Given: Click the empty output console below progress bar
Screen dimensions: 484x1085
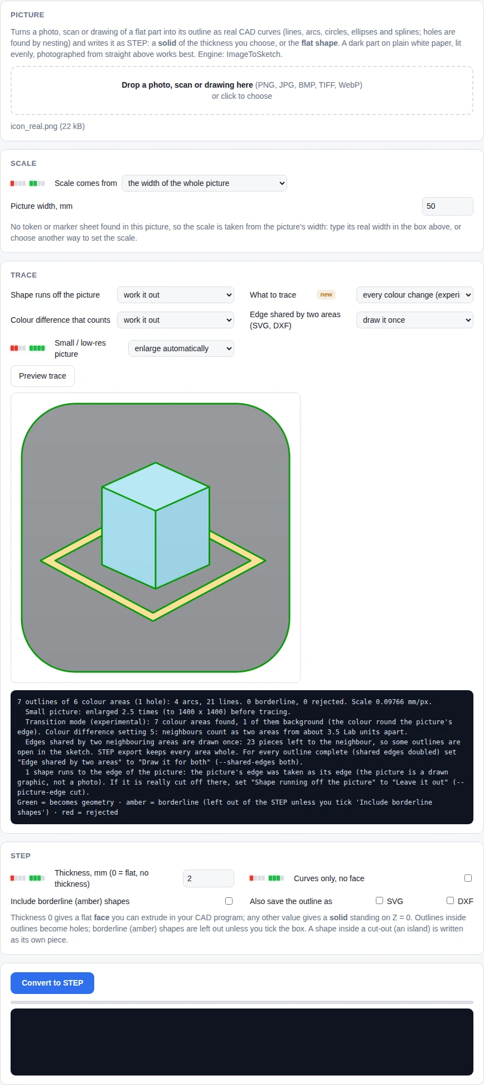Looking at the screenshot, I should [242, 1042].
